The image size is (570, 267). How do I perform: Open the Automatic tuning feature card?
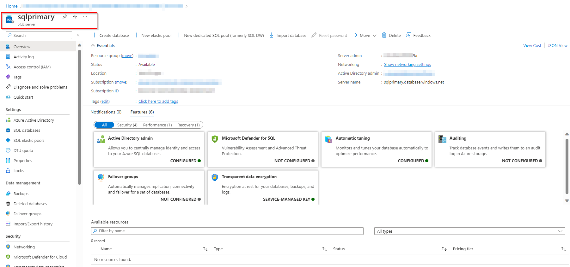[377, 149]
